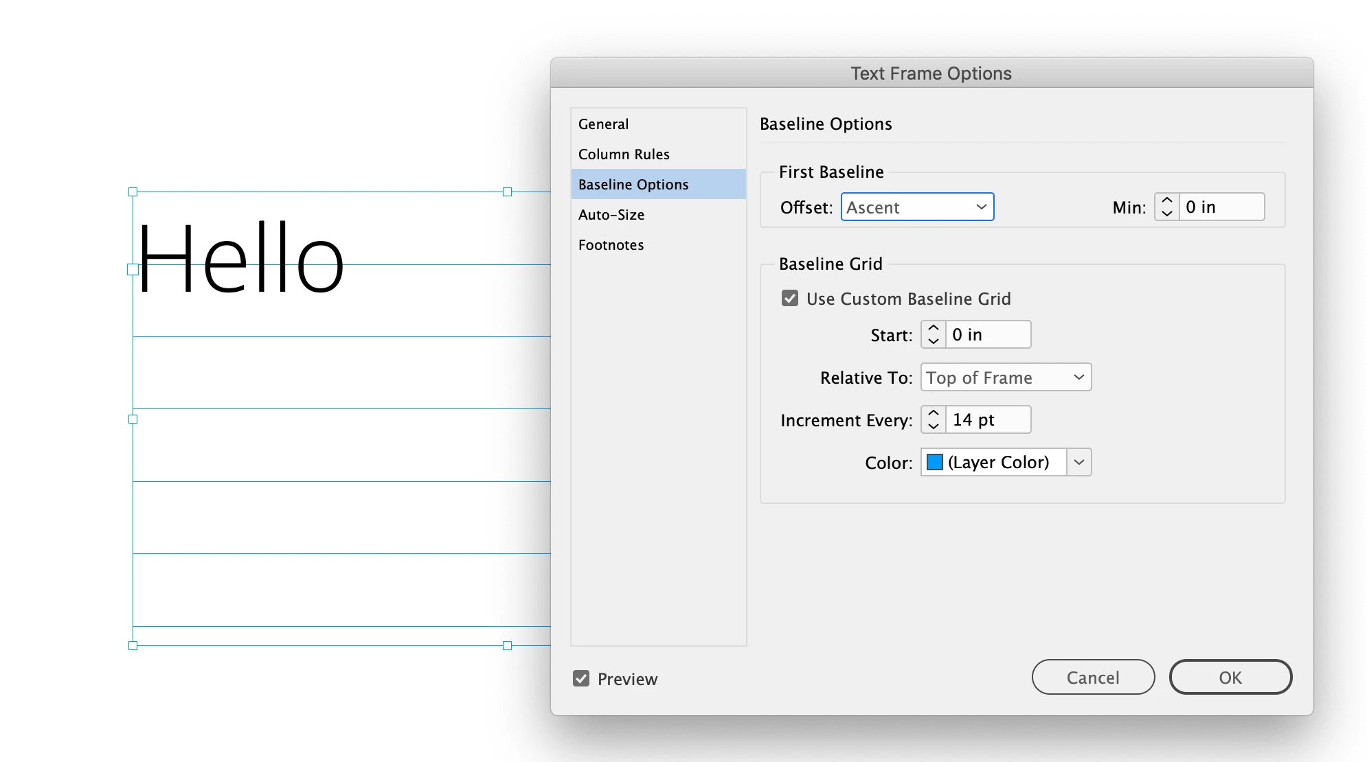Open the Offset Ascent dropdown

point(917,207)
